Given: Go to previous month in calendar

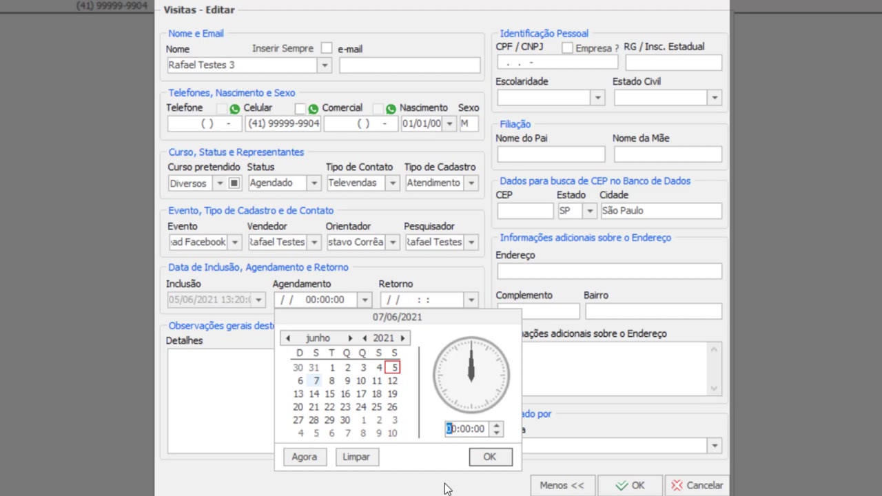Looking at the screenshot, I should 288,338.
